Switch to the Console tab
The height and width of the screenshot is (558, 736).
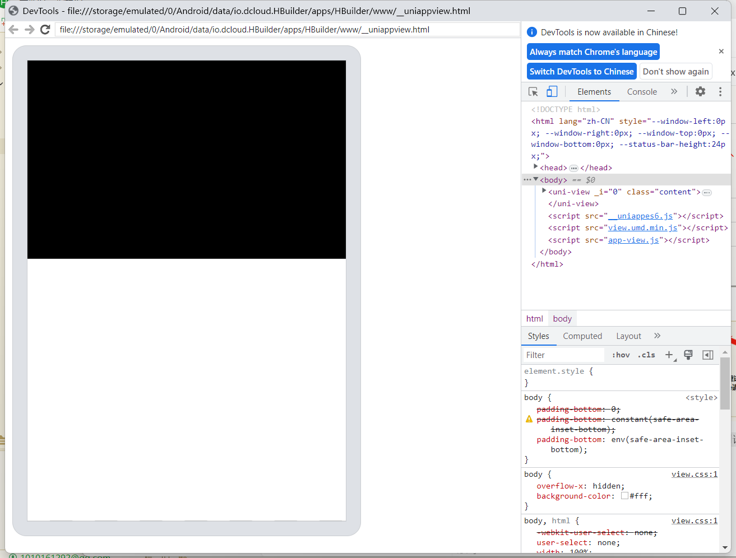642,92
